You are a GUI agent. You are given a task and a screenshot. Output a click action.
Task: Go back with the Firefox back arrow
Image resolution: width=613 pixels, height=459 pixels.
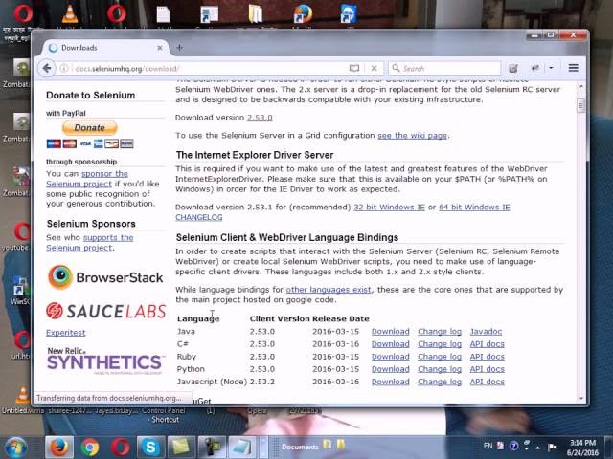47,68
